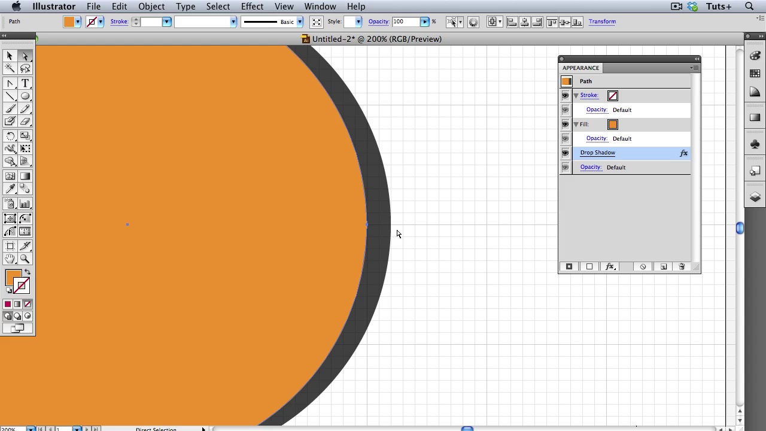Select the Pencil tool
Viewport: 766px width, 431px height.
[25, 109]
